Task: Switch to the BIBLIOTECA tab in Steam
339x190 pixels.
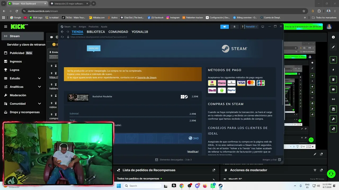Action: coord(96,32)
